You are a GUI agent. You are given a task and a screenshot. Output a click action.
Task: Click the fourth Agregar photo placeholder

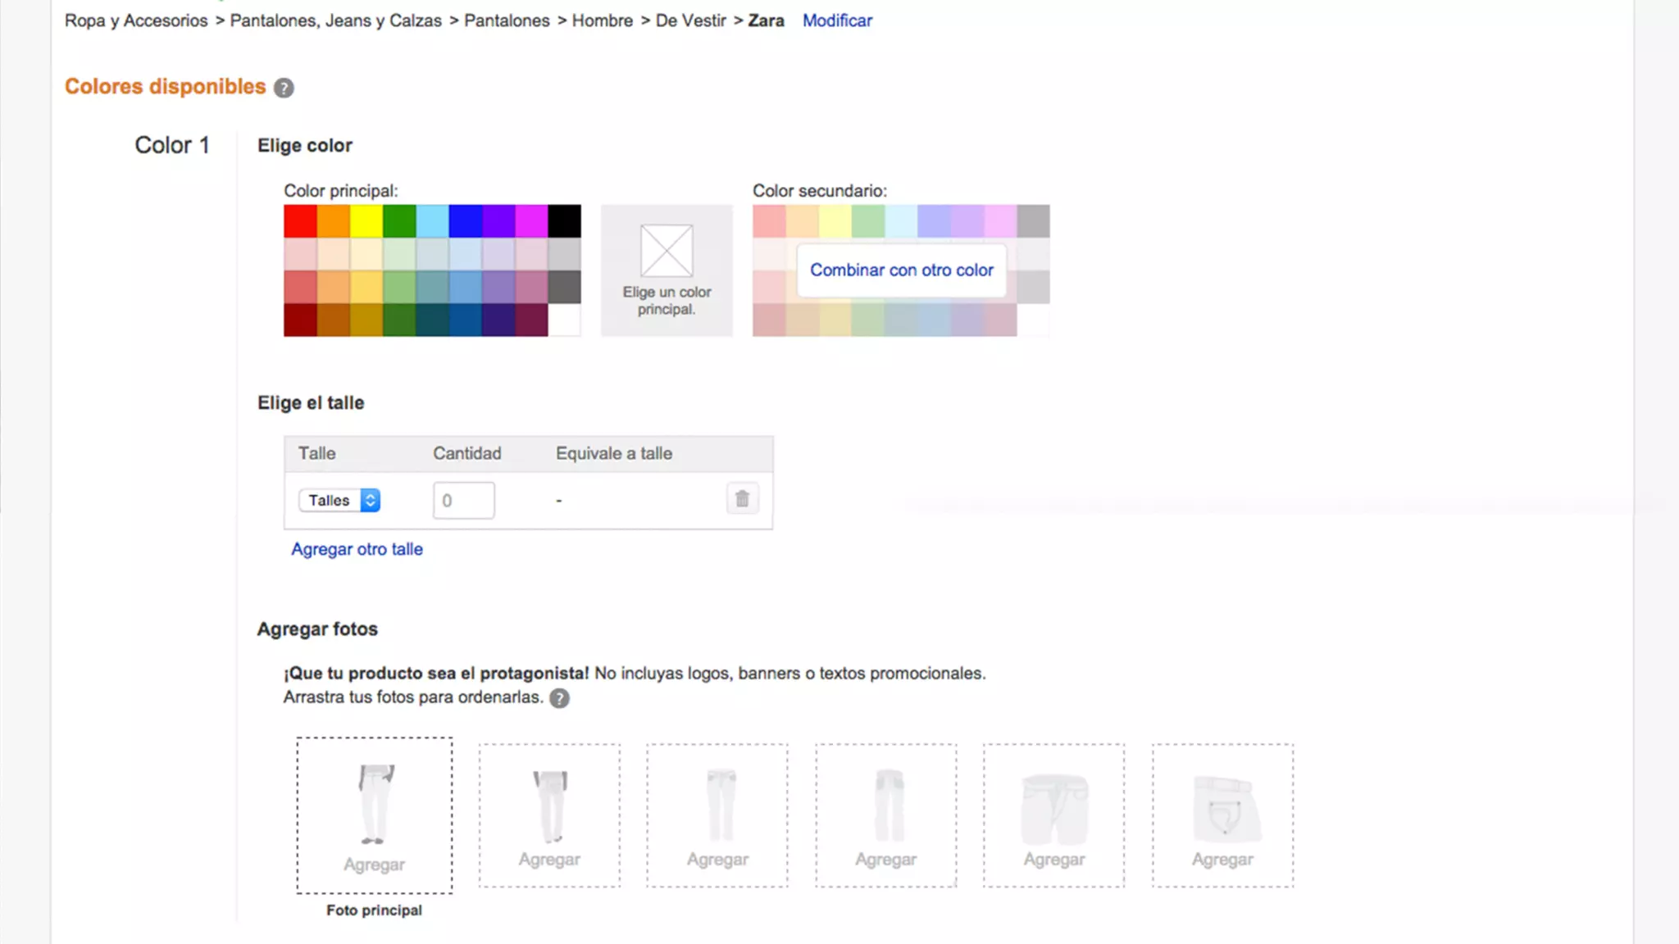pyautogui.click(x=885, y=815)
